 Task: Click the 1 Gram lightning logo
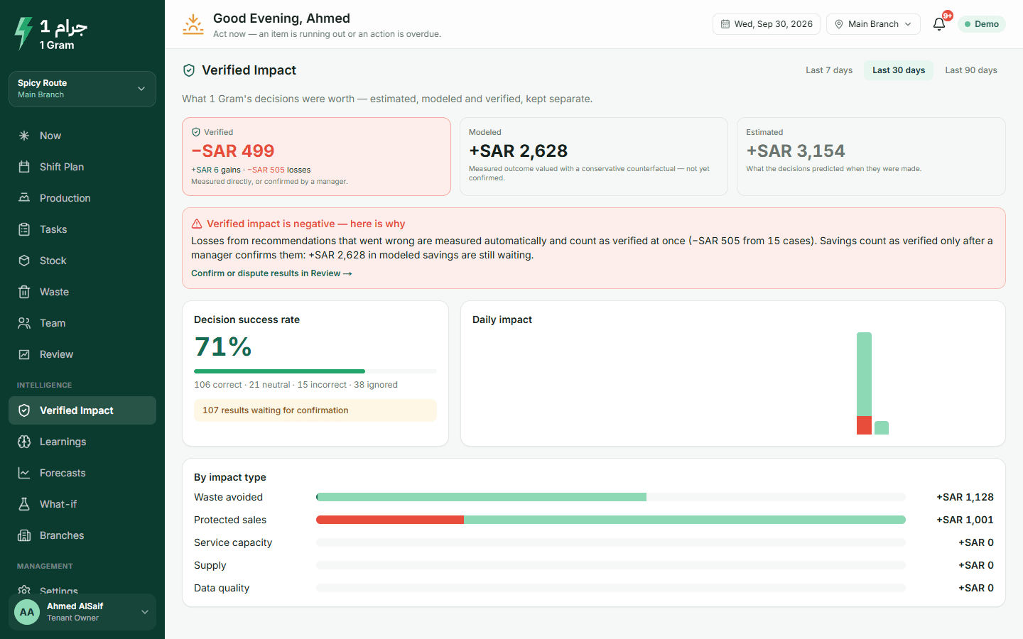(x=23, y=33)
